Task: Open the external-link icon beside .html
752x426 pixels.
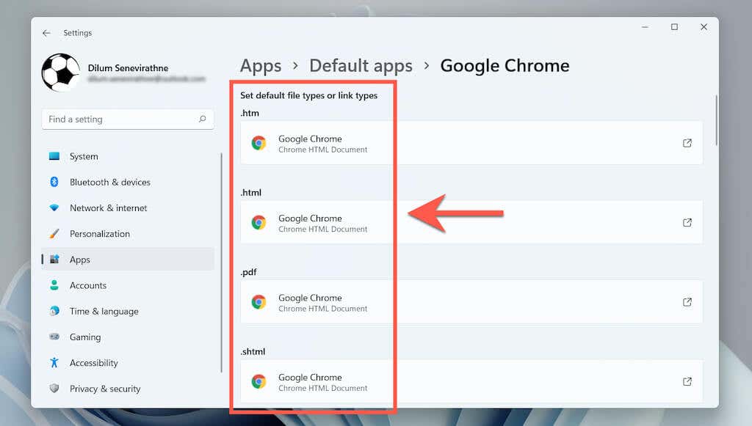Action: pos(687,223)
